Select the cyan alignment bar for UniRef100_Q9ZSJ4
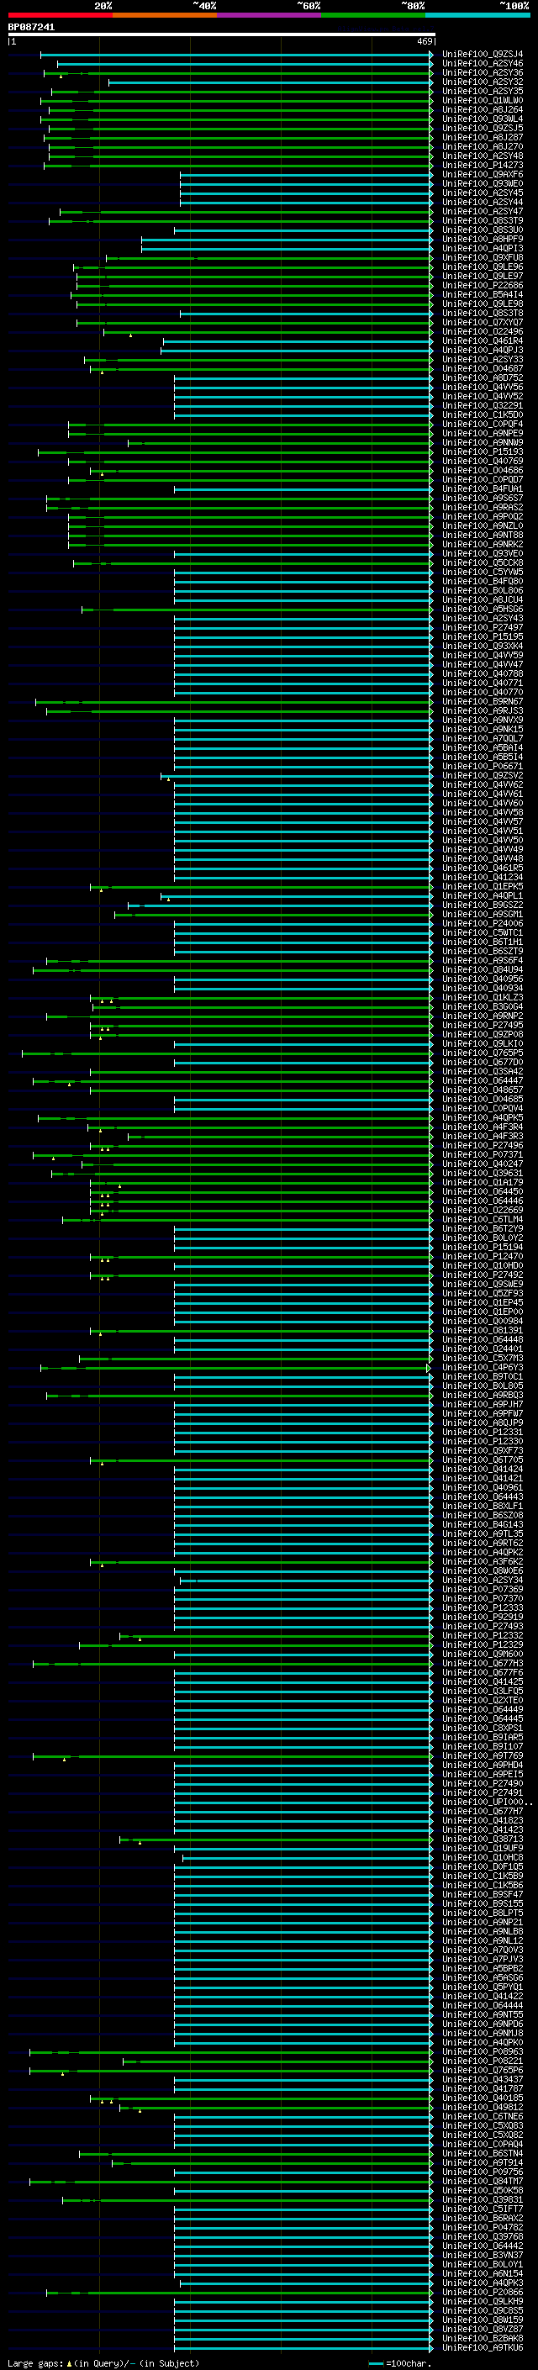The image size is (538, 2370). click(x=235, y=55)
